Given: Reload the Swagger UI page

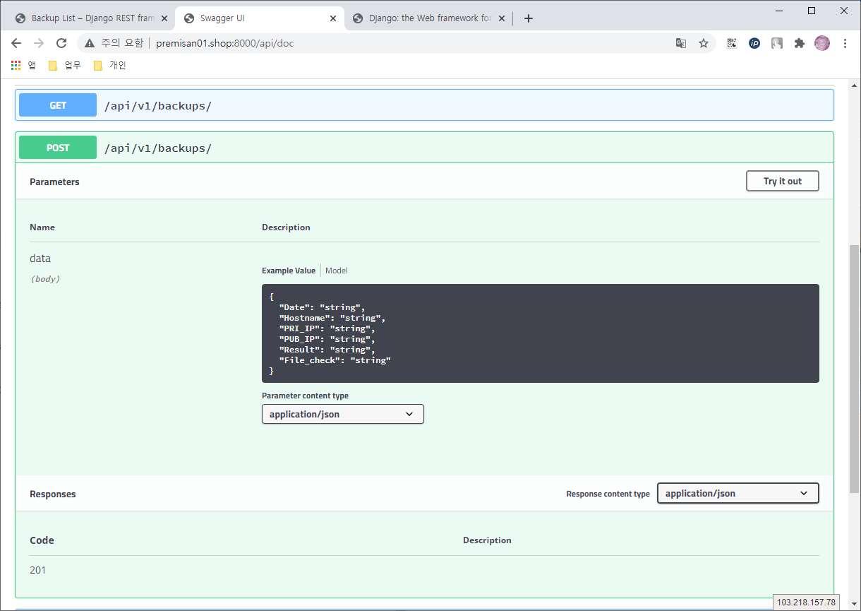Looking at the screenshot, I should (61, 43).
